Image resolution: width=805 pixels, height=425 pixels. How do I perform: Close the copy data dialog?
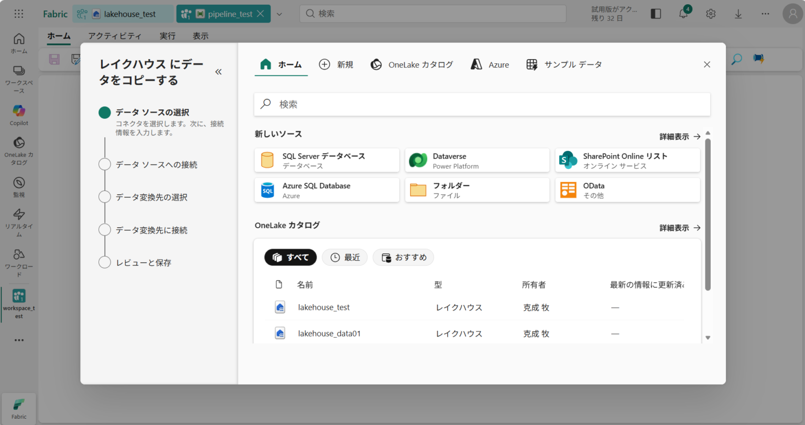click(x=707, y=64)
